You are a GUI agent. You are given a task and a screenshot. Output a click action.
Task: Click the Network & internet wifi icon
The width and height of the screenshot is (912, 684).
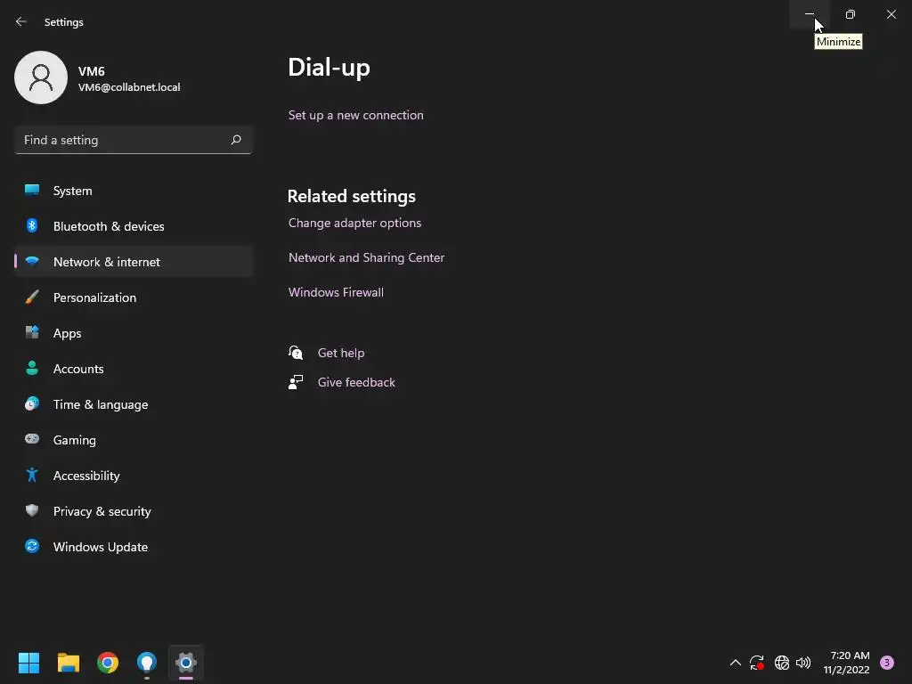tap(32, 261)
